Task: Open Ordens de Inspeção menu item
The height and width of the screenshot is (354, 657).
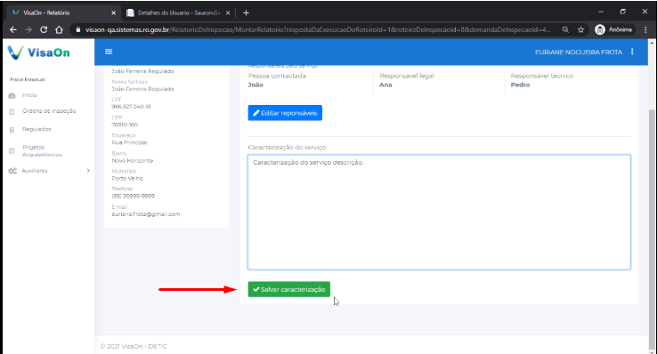Action: tap(49, 111)
